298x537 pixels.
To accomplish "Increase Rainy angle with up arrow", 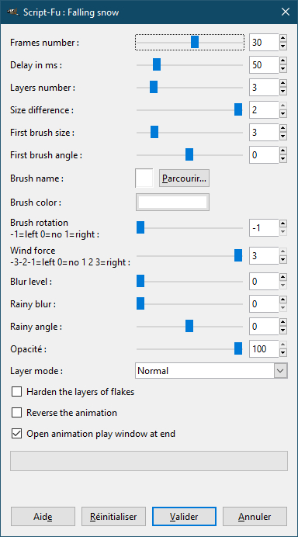I will 283,323.
